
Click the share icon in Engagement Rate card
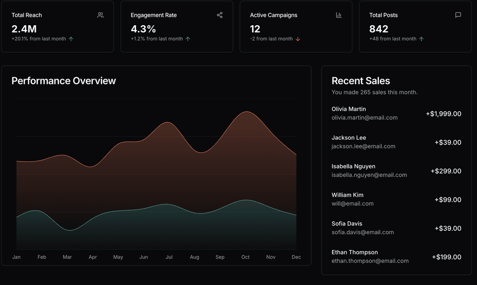(x=220, y=15)
